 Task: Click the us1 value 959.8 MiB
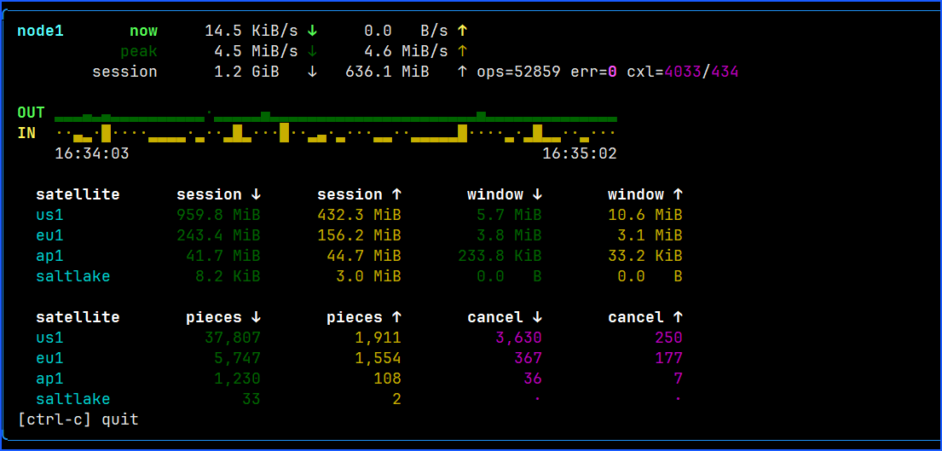(219, 215)
